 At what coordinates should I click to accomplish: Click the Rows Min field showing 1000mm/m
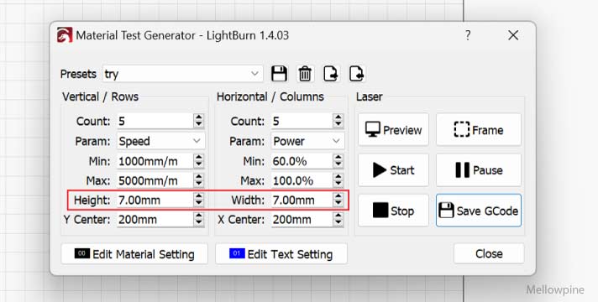pos(155,161)
